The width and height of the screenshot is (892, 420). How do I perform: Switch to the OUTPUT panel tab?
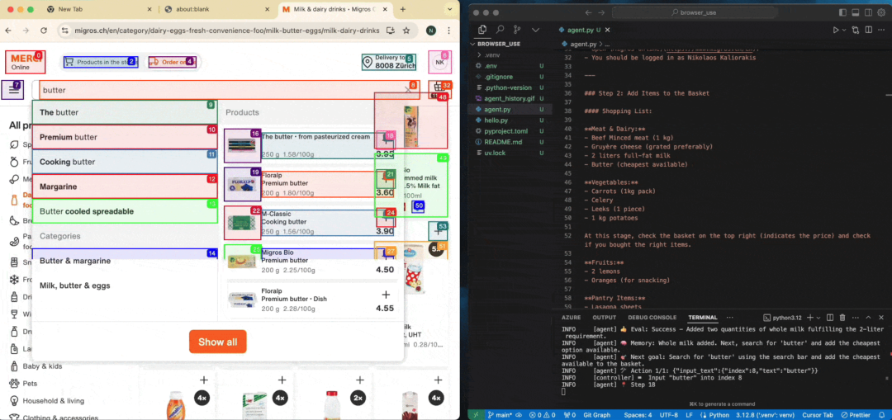[x=604, y=317]
